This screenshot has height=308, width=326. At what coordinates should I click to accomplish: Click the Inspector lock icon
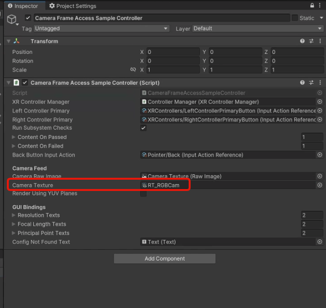point(313,5)
